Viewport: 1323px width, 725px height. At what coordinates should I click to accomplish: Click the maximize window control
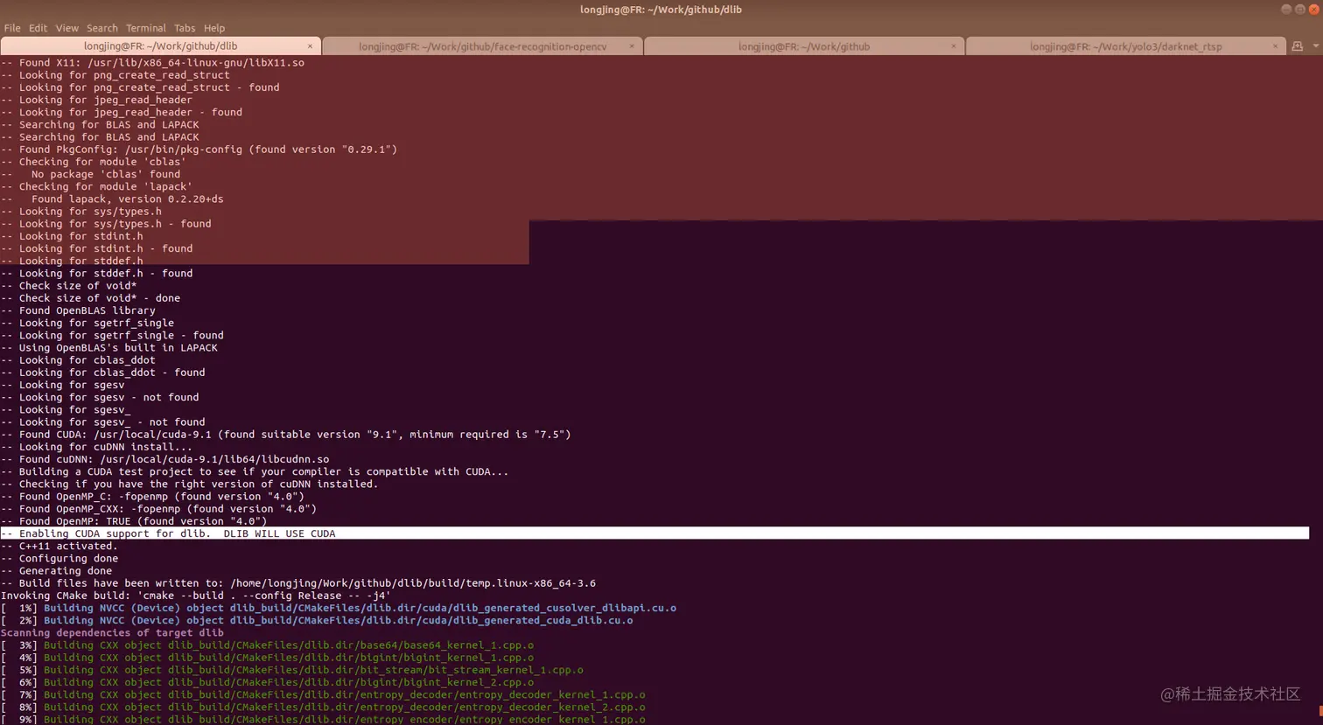[1299, 9]
